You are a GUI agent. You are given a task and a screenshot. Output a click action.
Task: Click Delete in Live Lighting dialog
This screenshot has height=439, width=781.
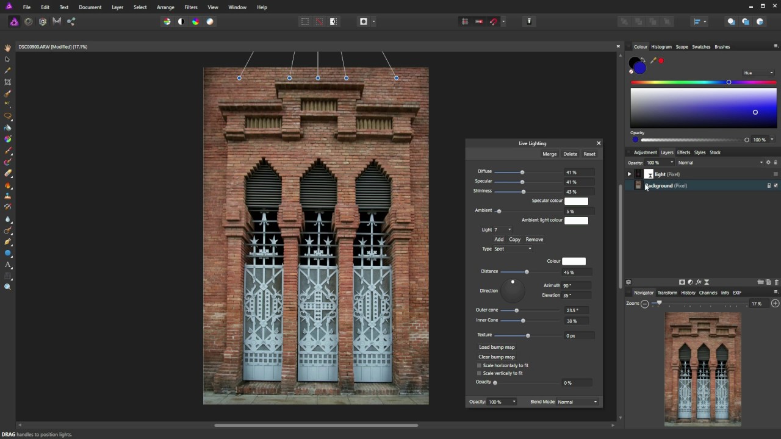coord(570,154)
